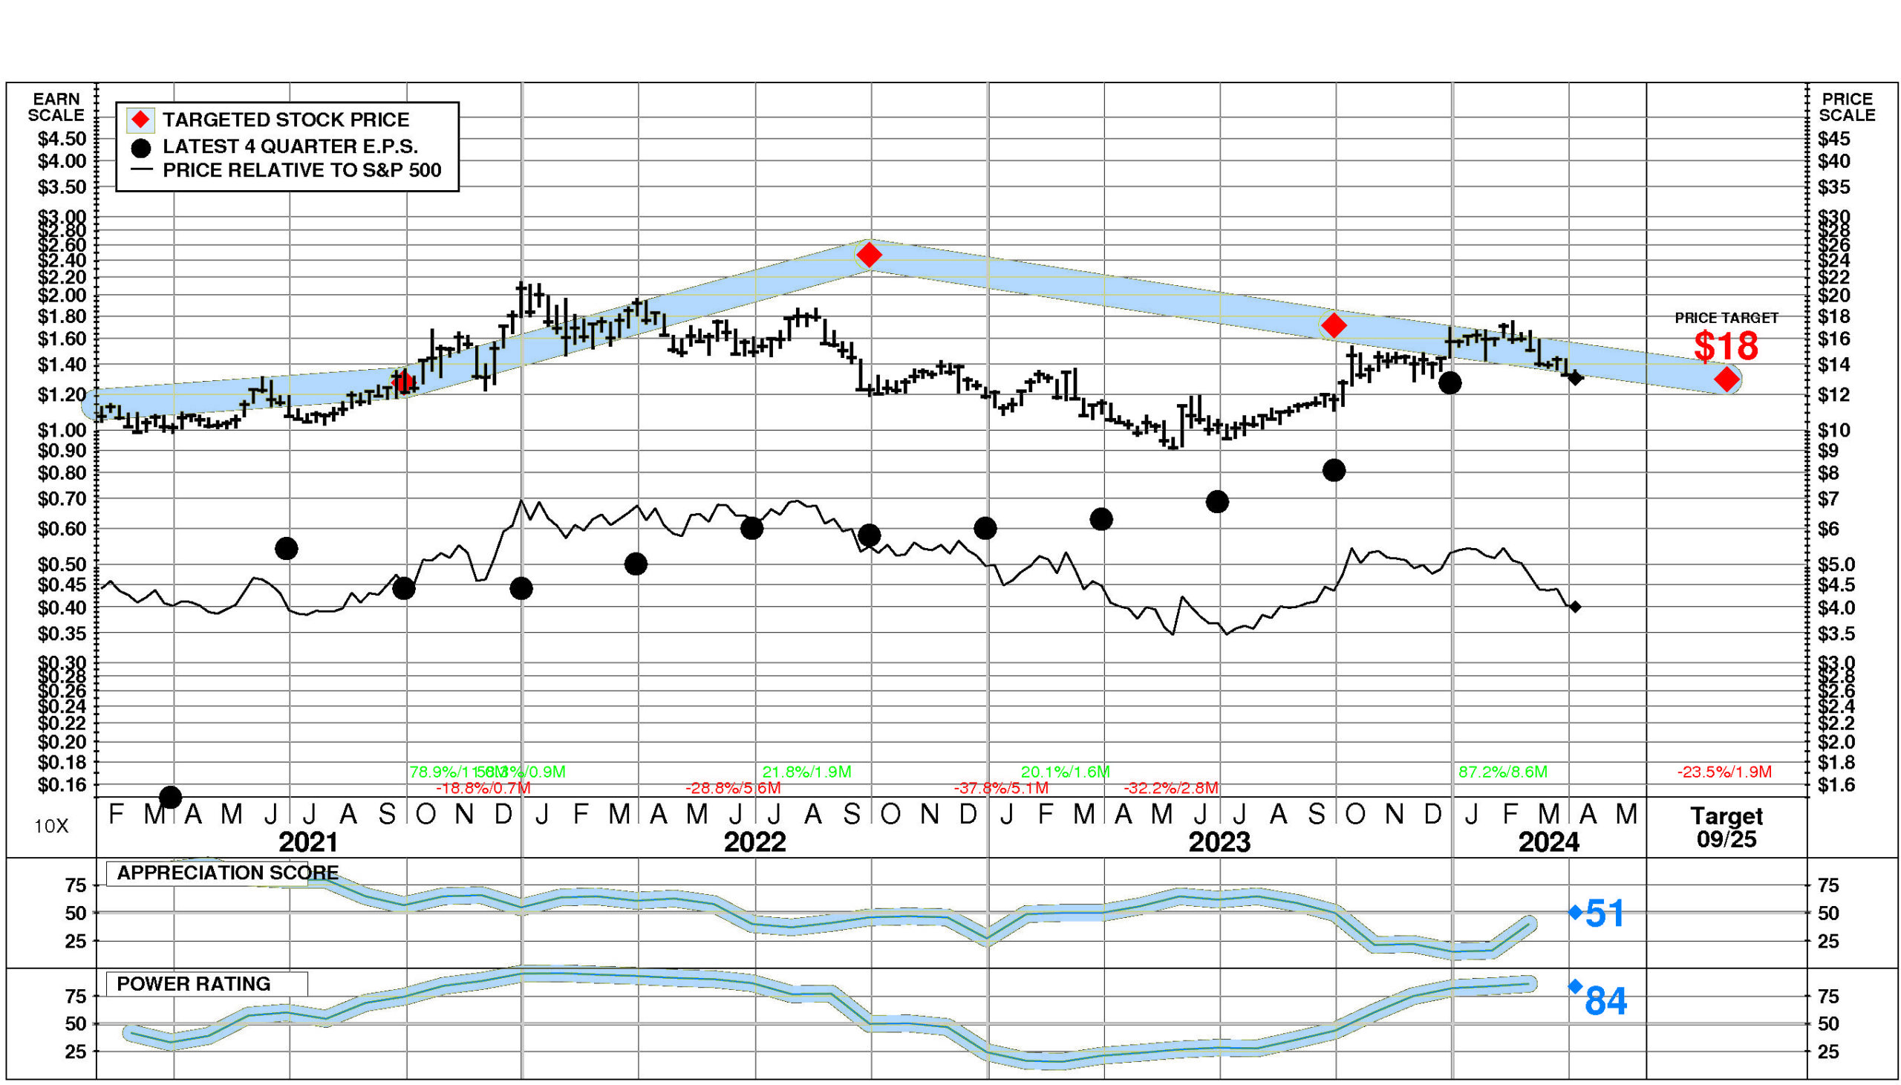1901x1085 pixels.
Task: Click the black diamond ending the relative price line
Action: click(1575, 607)
